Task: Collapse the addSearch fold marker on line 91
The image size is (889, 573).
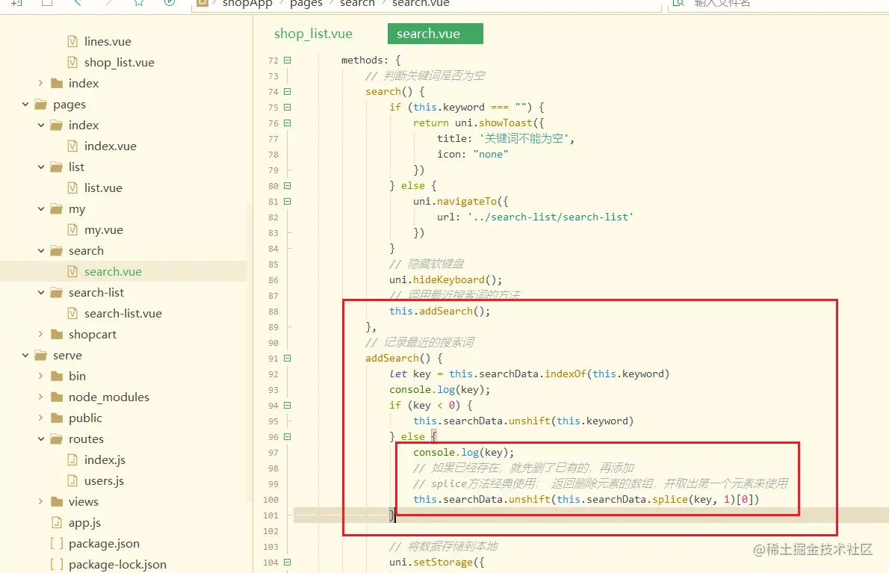Action: 288,358
